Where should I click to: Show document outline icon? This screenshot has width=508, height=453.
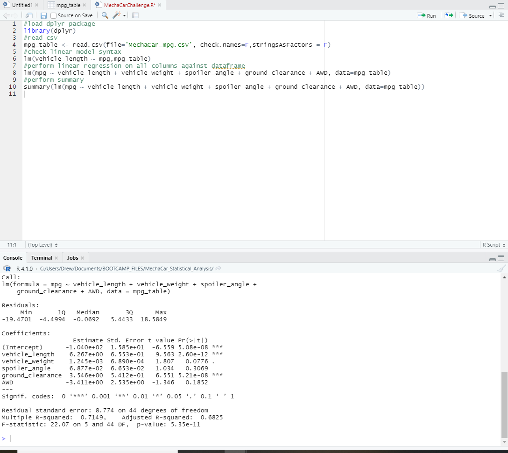[501, 15]
